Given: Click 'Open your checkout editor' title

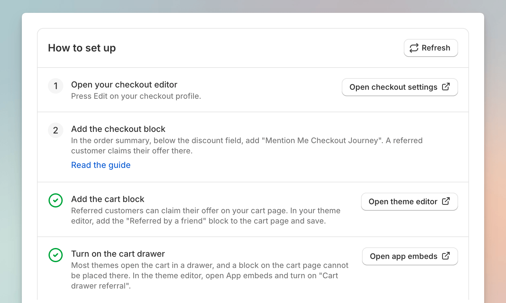Looking at the screenshot, I should point(124,85).
